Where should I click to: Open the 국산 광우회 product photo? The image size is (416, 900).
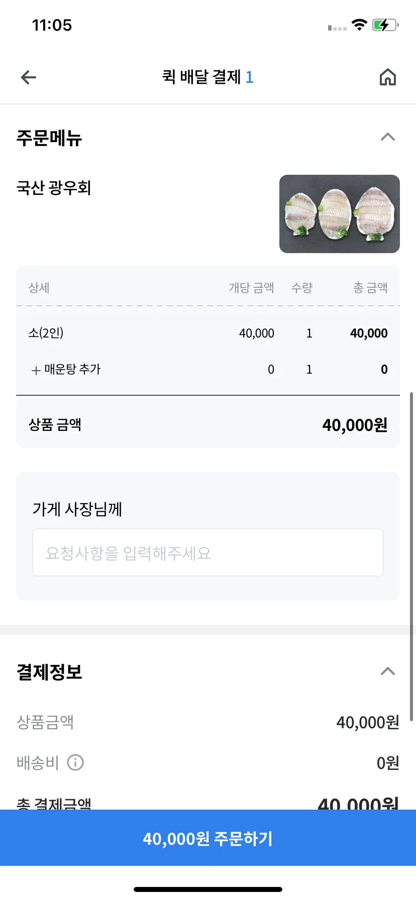point(340,214)
